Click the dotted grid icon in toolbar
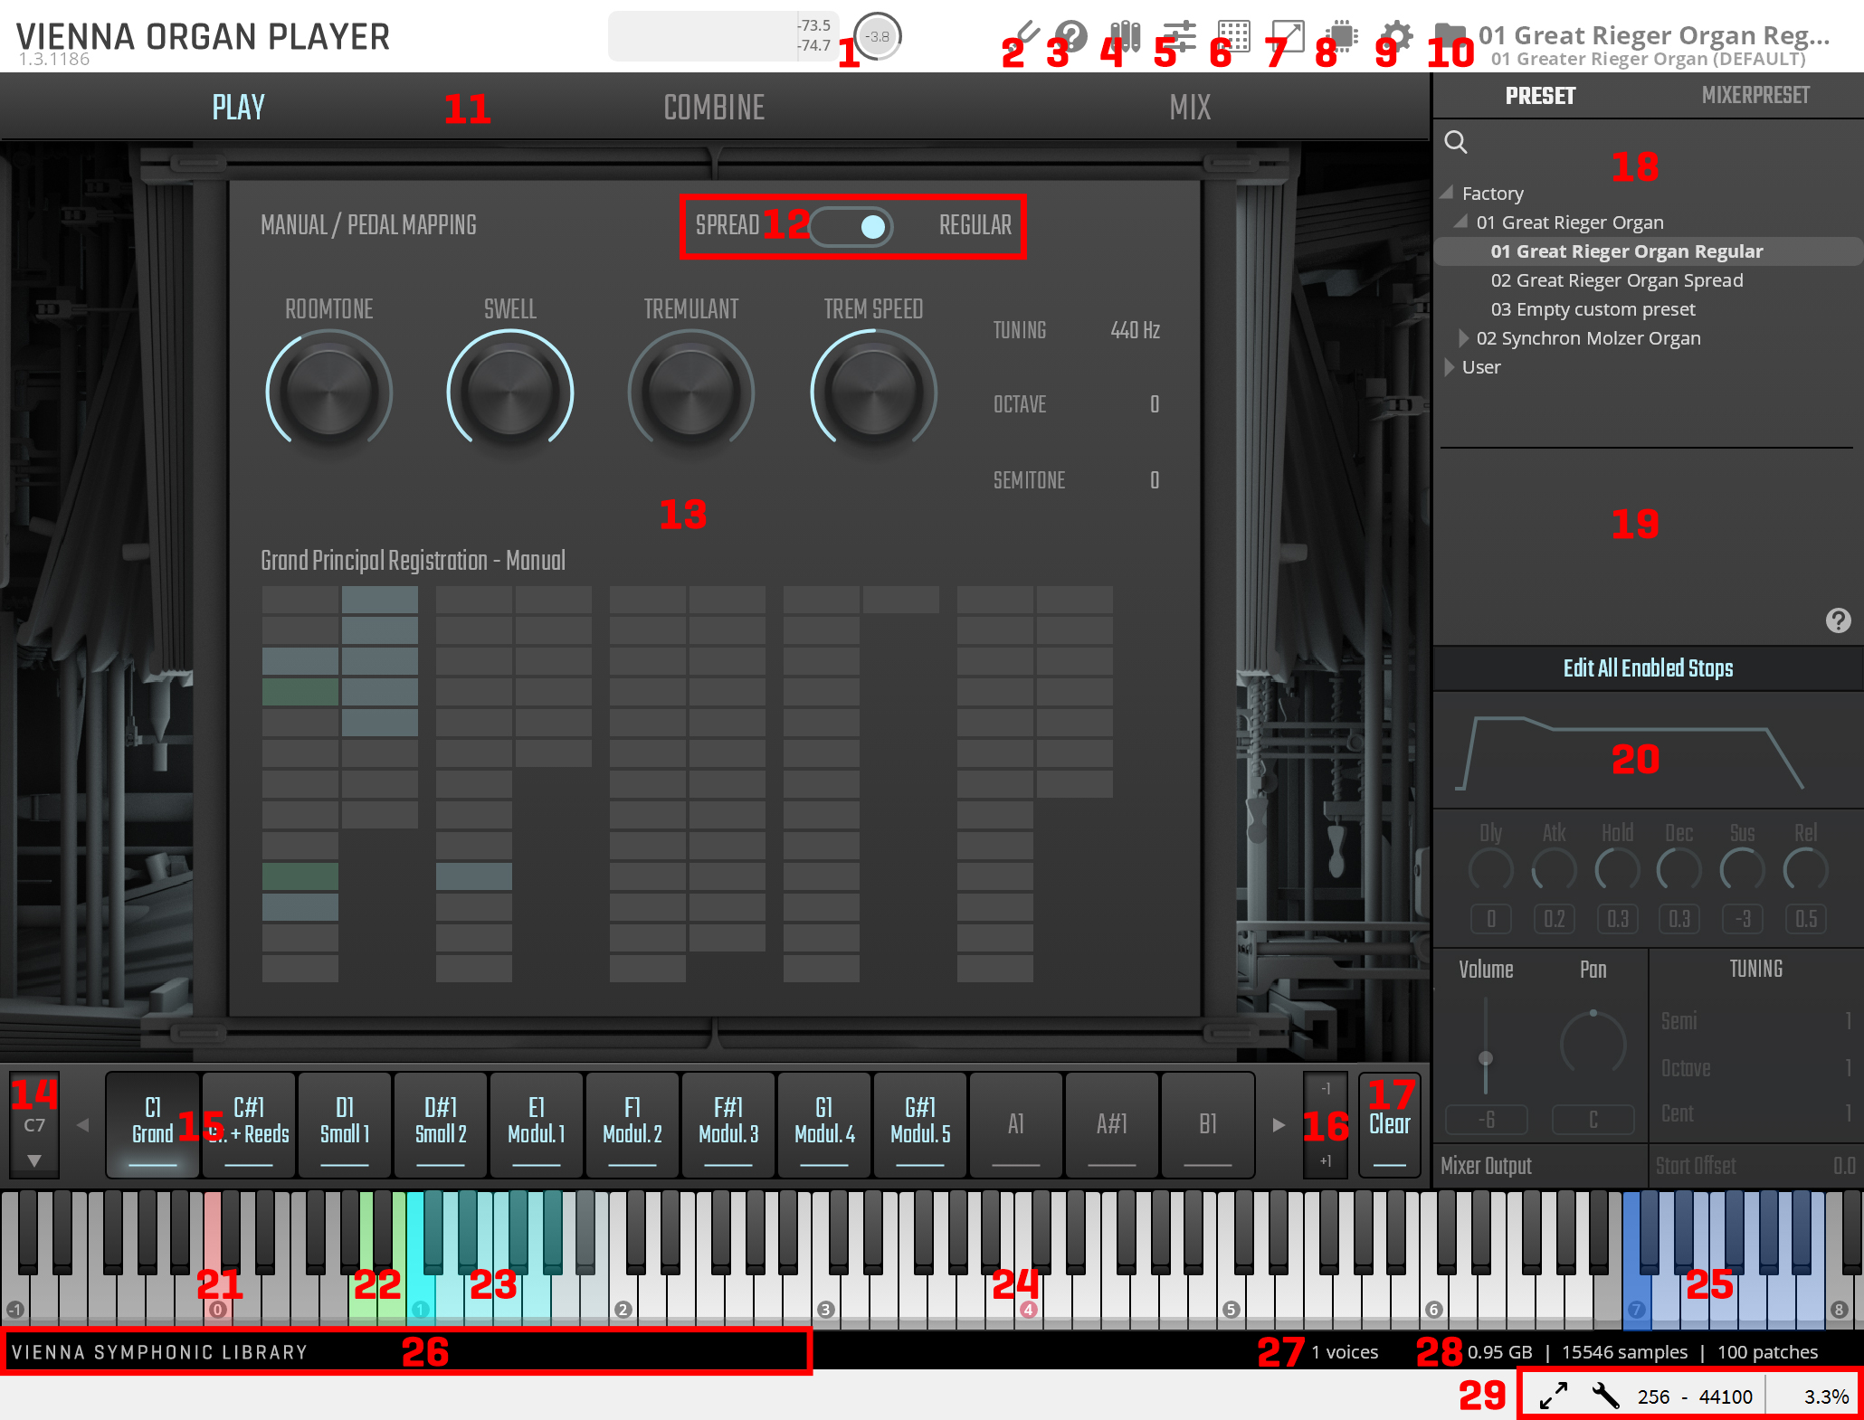Screen dimensions: 1864x1420 pos(1233,36)
